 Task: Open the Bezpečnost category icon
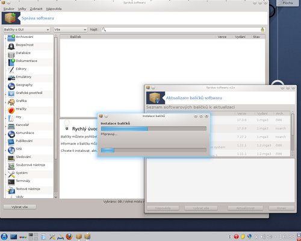pos(11,46)
